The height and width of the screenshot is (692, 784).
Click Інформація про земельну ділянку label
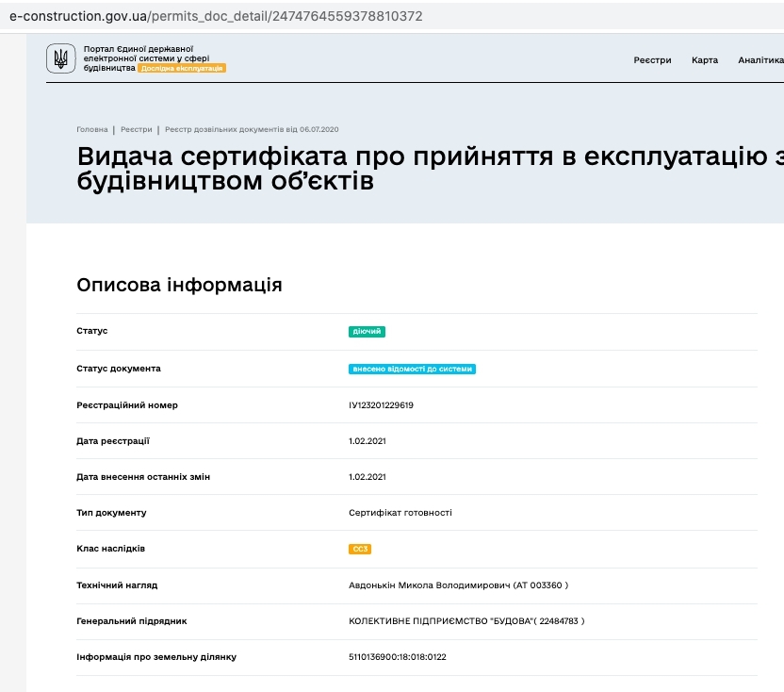click(156, 657)
